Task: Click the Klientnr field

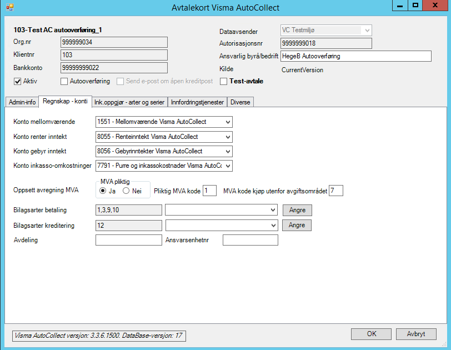Action: pyautogui.click(x=114, y=55)
